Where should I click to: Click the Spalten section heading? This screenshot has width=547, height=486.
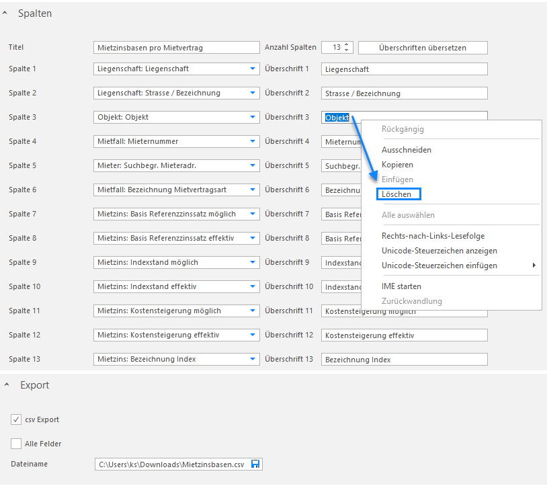click(x=35, y=13)
